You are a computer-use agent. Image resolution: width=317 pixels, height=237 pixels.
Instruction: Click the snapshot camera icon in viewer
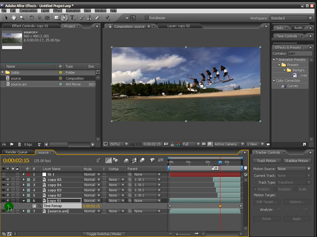pos(166,144)
